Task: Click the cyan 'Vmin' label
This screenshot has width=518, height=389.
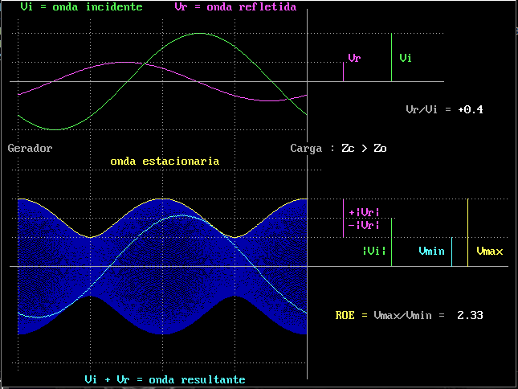Action: (431, 252)
